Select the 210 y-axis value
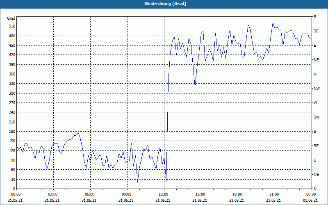The image size is (328, 205). pos(12,122)
